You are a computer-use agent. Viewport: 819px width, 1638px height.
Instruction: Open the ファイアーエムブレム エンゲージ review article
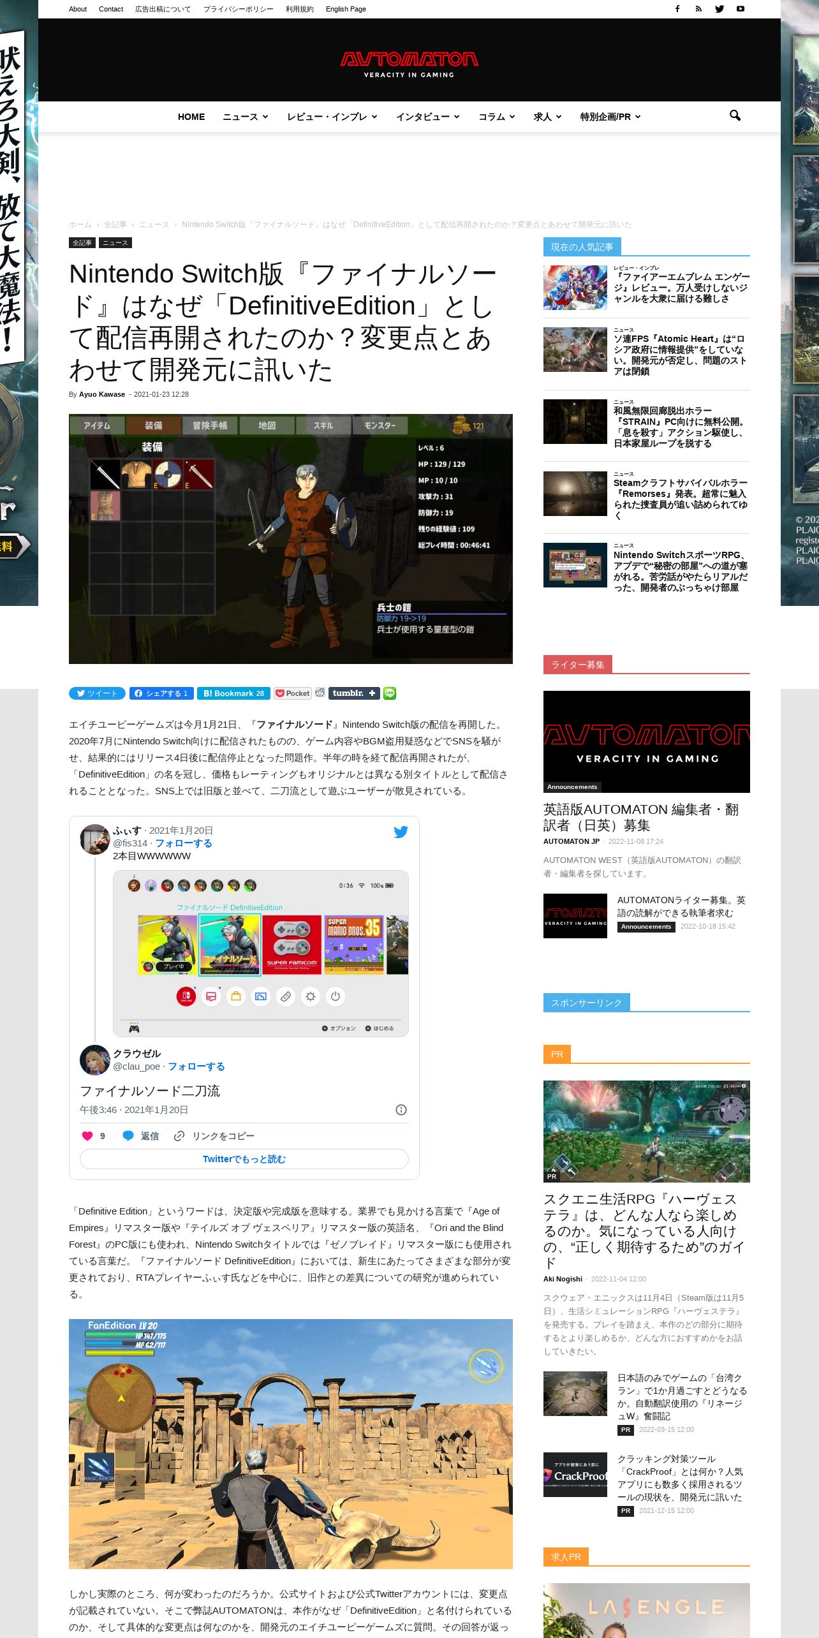681,288
